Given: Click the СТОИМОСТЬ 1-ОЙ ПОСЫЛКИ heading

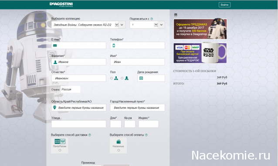Looking at the screenshot, I should pos(194,71).
